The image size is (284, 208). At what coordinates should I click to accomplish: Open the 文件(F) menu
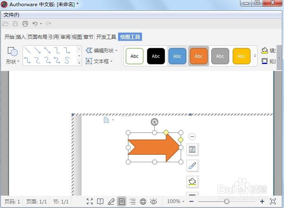[x=12, y=15]
